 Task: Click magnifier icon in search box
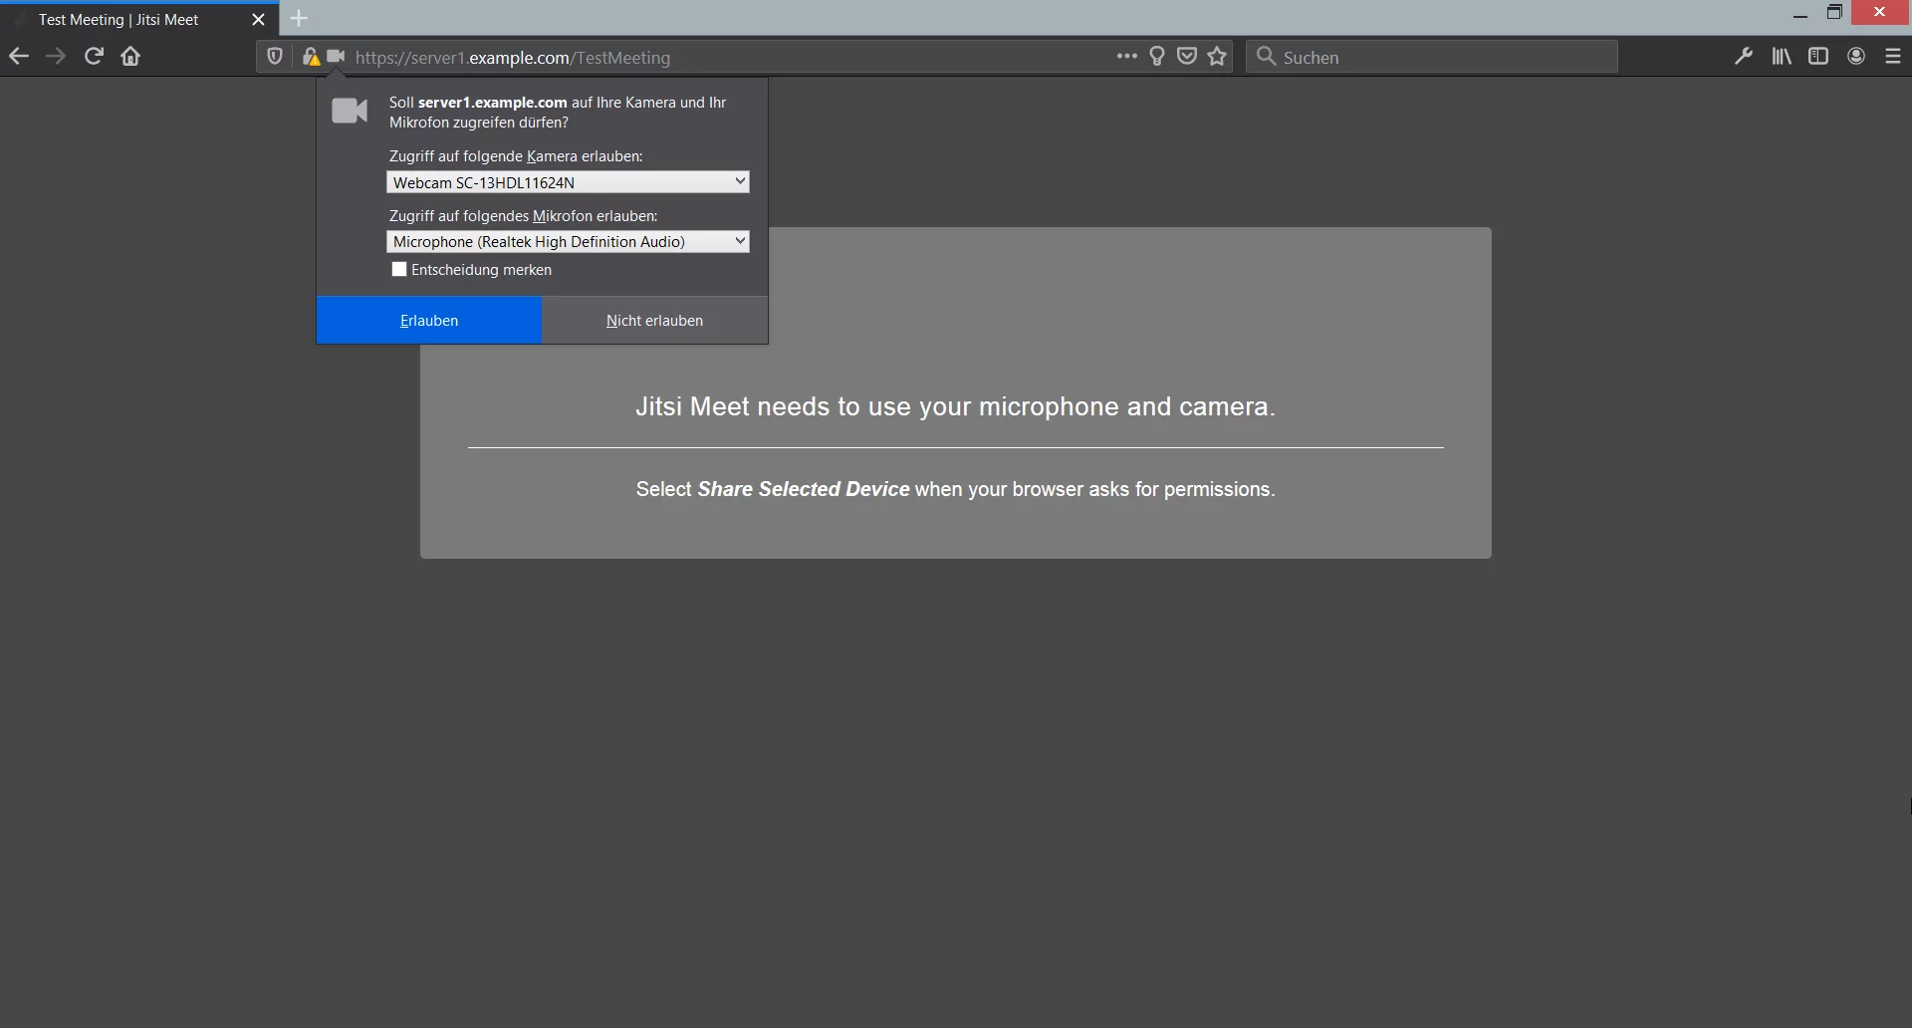(x=1266, y=57)
